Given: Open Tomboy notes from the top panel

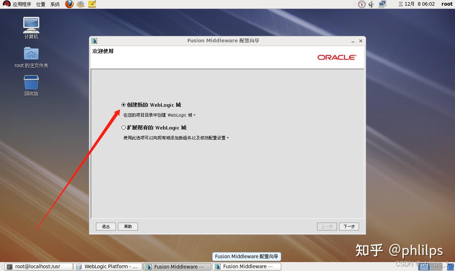Looking at the screenshot, I should (x=91, y=4).
